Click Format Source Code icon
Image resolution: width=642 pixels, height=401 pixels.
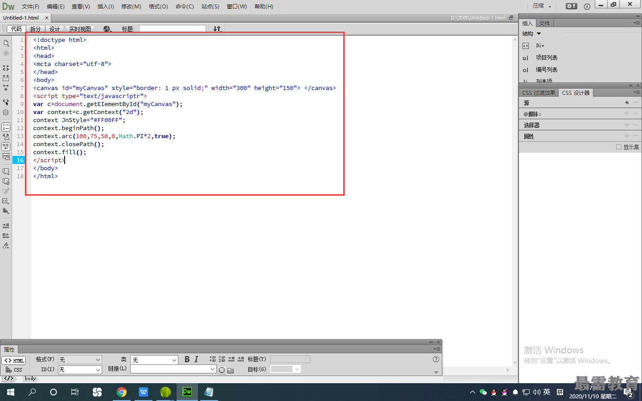pyautogui.click(x=6, y=246)
